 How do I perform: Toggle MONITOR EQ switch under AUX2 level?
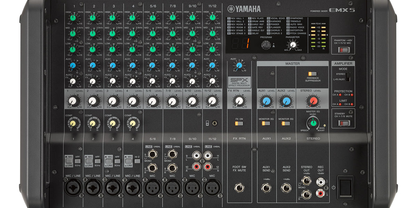[x=286, y=123]
